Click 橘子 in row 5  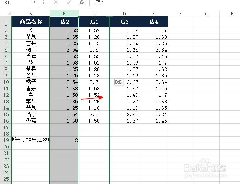[31, 50]
